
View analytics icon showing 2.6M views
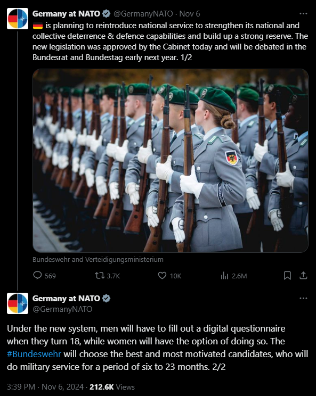tap(224, 276)
